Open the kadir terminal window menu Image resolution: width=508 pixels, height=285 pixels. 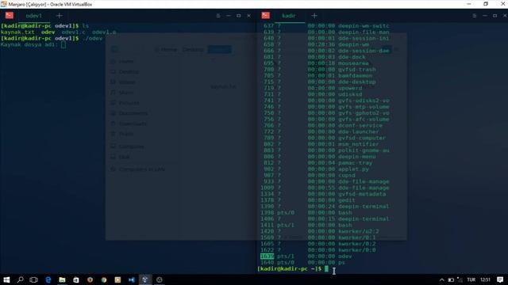coord(475,16)
